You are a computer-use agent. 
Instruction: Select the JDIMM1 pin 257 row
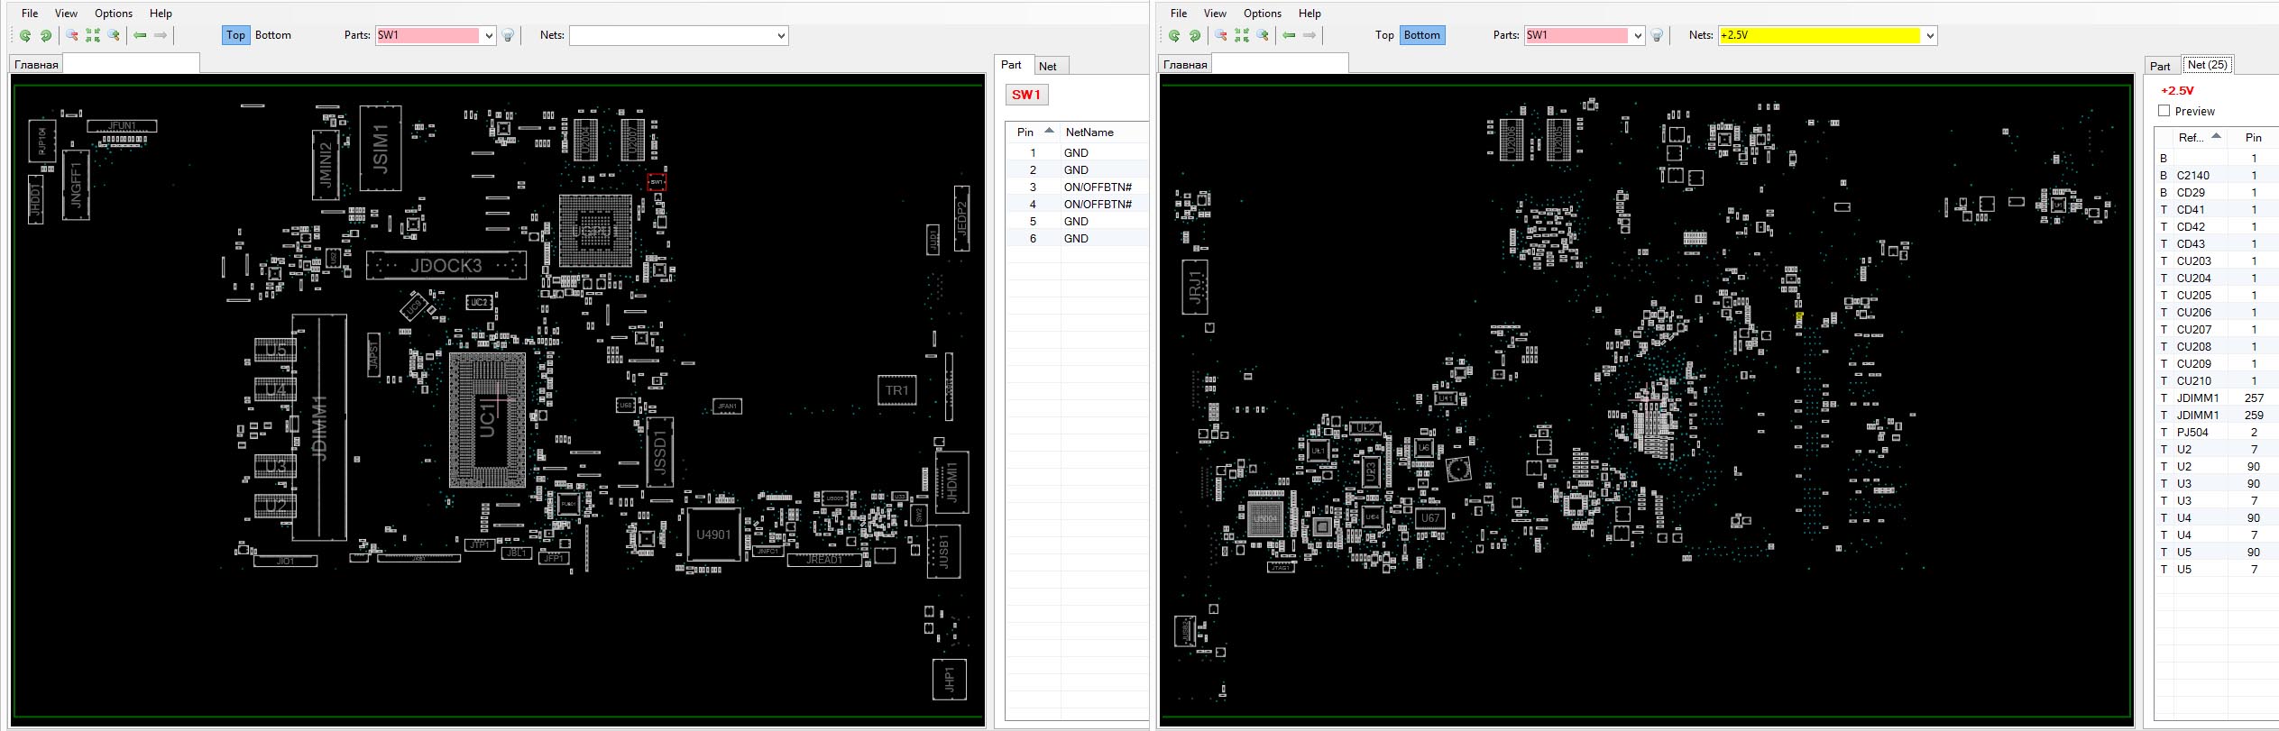point(2217,397)
